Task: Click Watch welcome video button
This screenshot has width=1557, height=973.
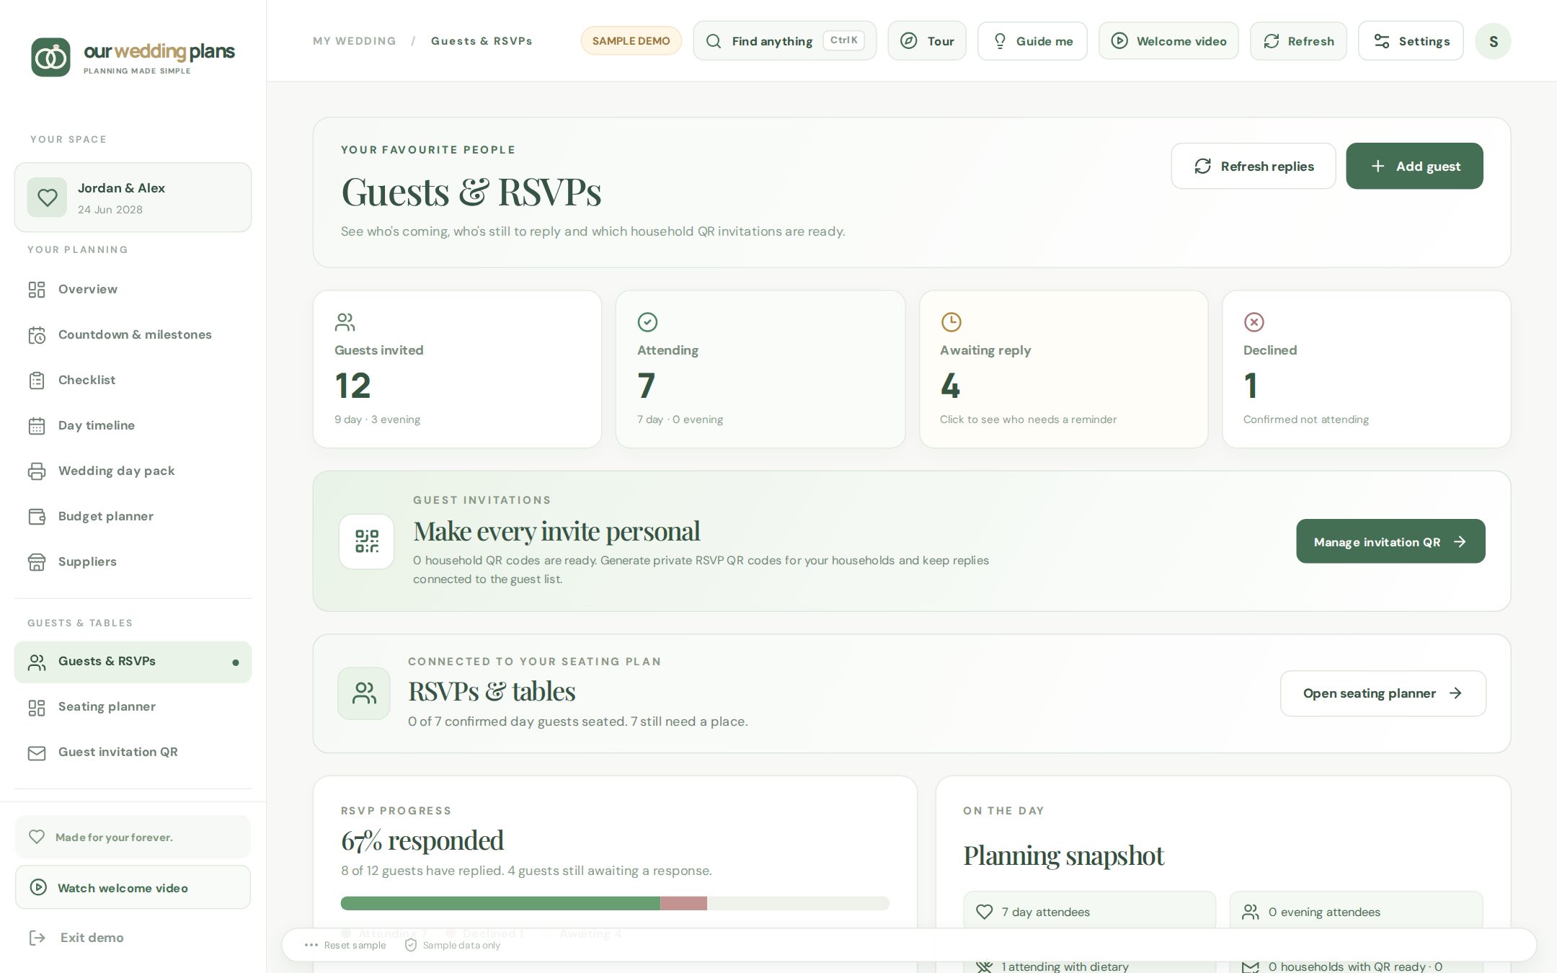Action: coord(133,887)
